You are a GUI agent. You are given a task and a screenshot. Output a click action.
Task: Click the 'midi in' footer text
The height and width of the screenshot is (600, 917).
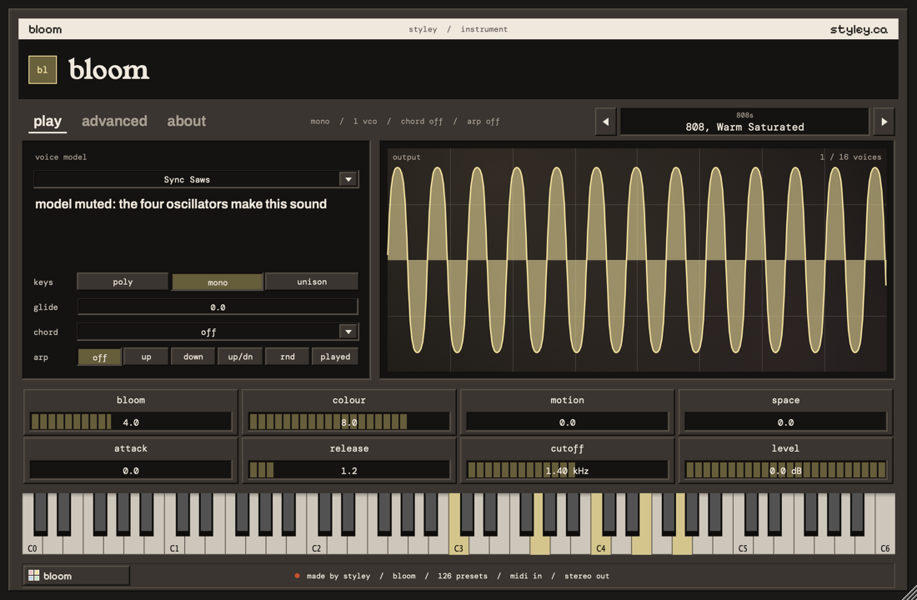(x=526, y=576)
